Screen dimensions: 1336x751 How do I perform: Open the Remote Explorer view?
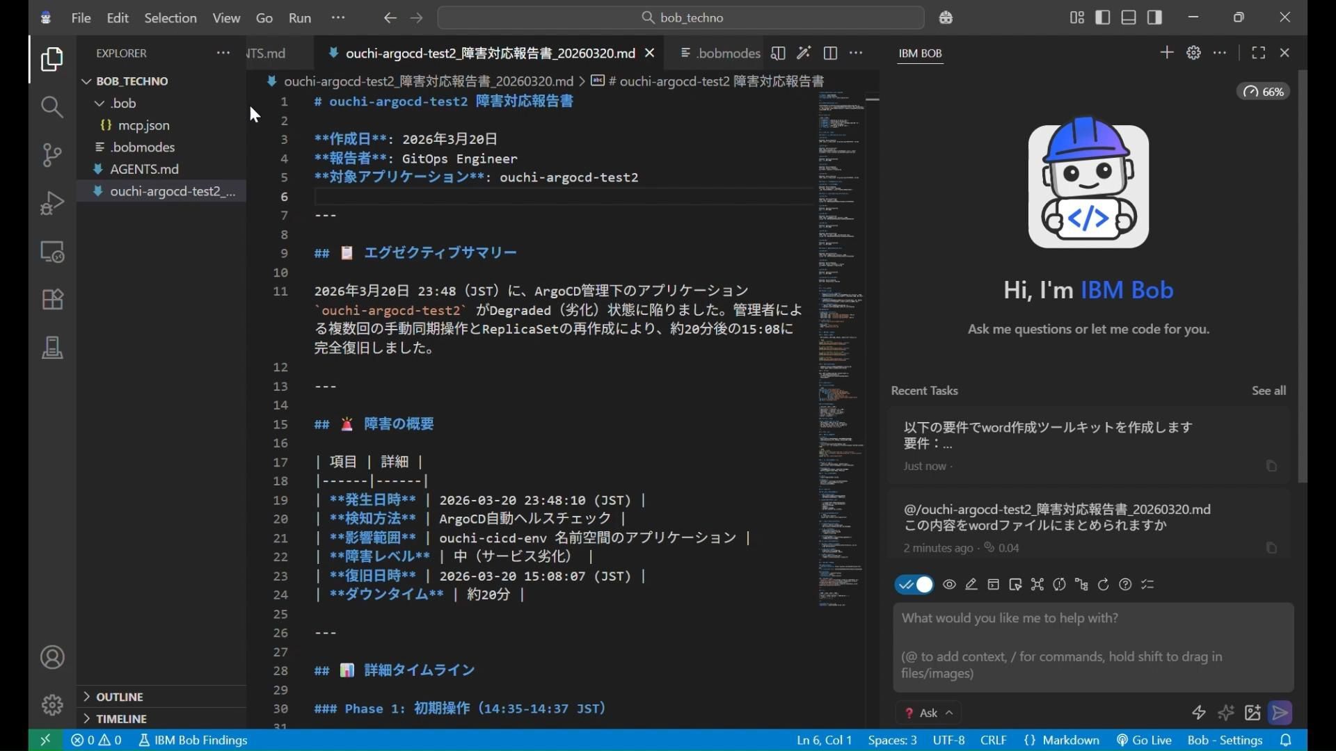click(52, 251)
